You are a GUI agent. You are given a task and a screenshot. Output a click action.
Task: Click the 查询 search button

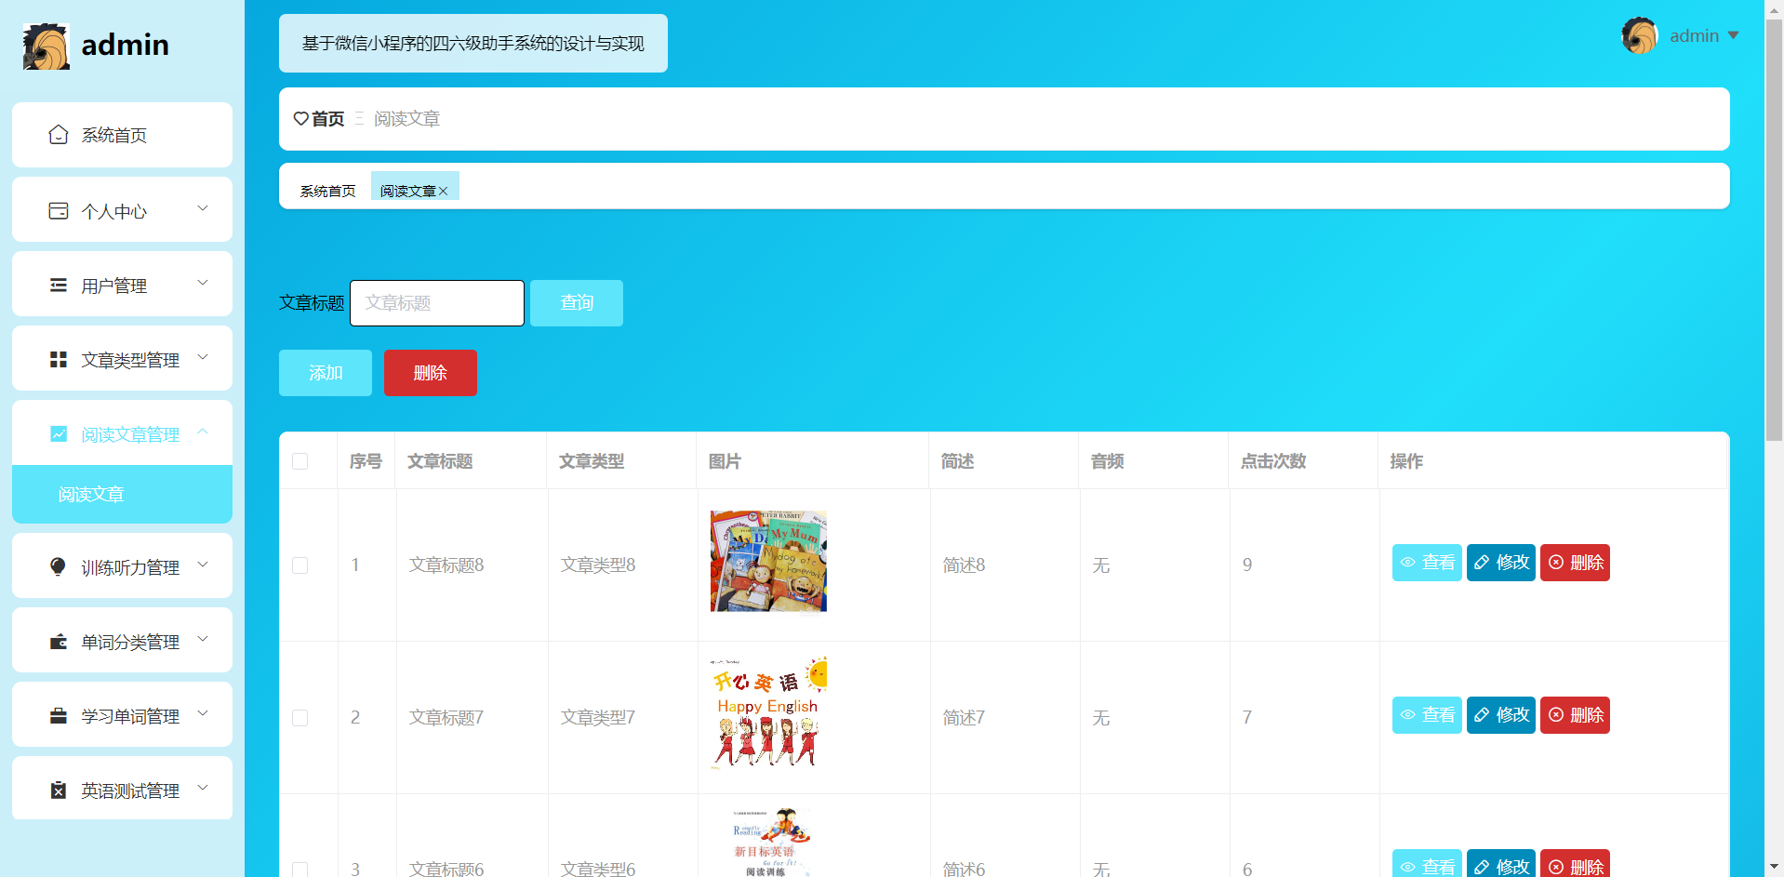click(577, 303)
